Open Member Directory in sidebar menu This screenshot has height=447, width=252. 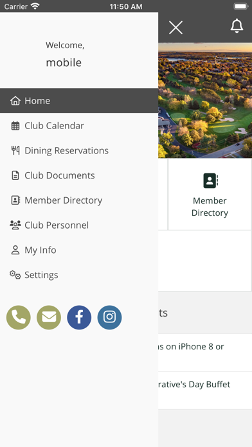coord(79,200)
